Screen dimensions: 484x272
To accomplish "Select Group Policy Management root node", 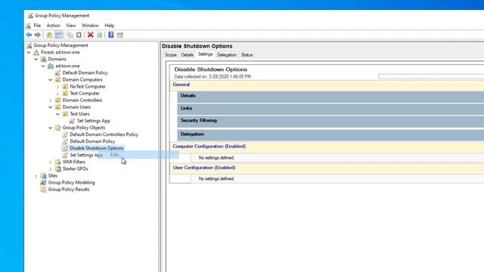I will click(60, 45).
